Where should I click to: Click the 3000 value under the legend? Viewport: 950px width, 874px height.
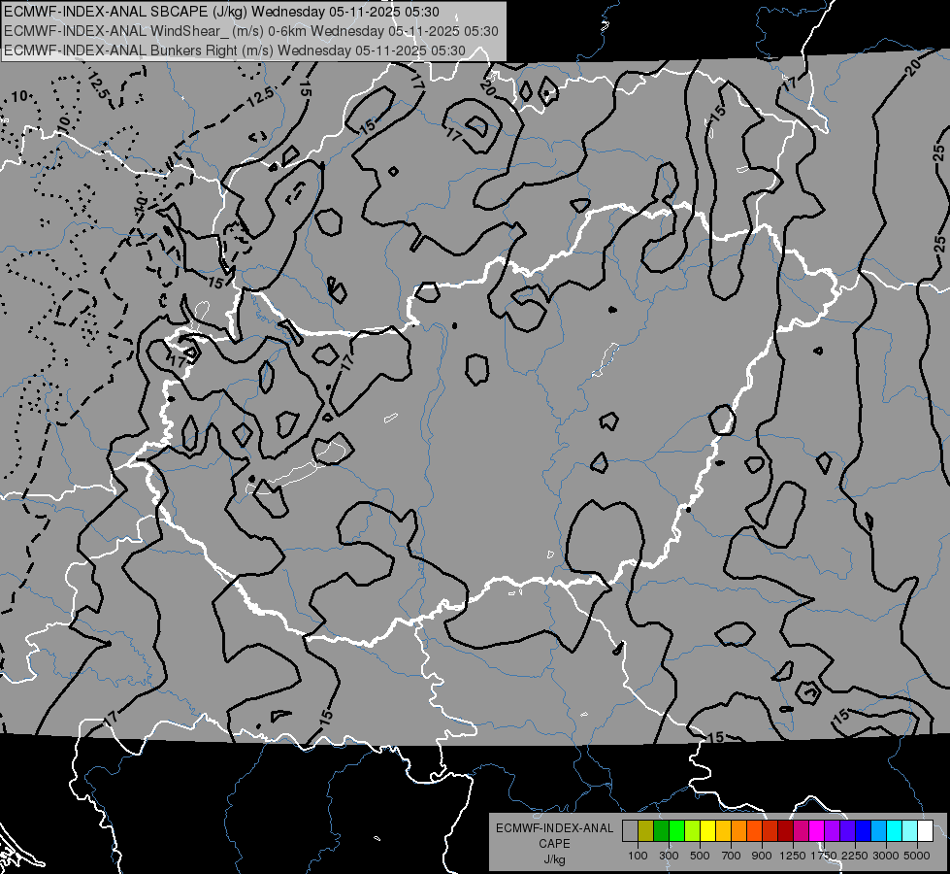click(x=886, y=856)
